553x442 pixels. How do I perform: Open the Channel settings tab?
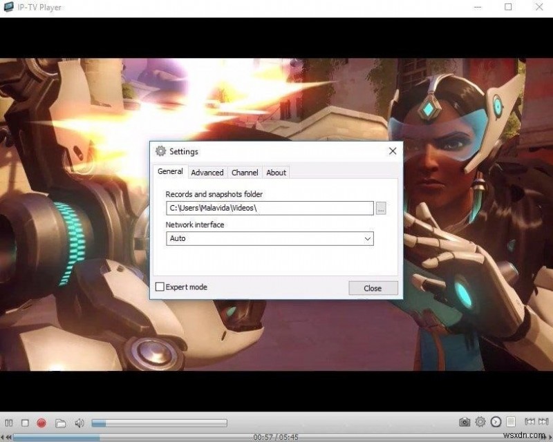point(245,173)
